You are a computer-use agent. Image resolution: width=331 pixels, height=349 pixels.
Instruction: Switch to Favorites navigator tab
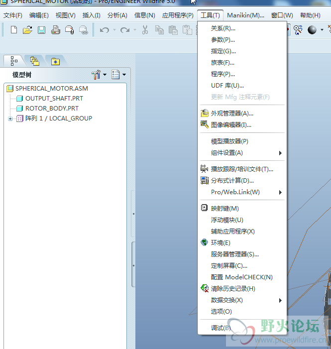[55, 61]
